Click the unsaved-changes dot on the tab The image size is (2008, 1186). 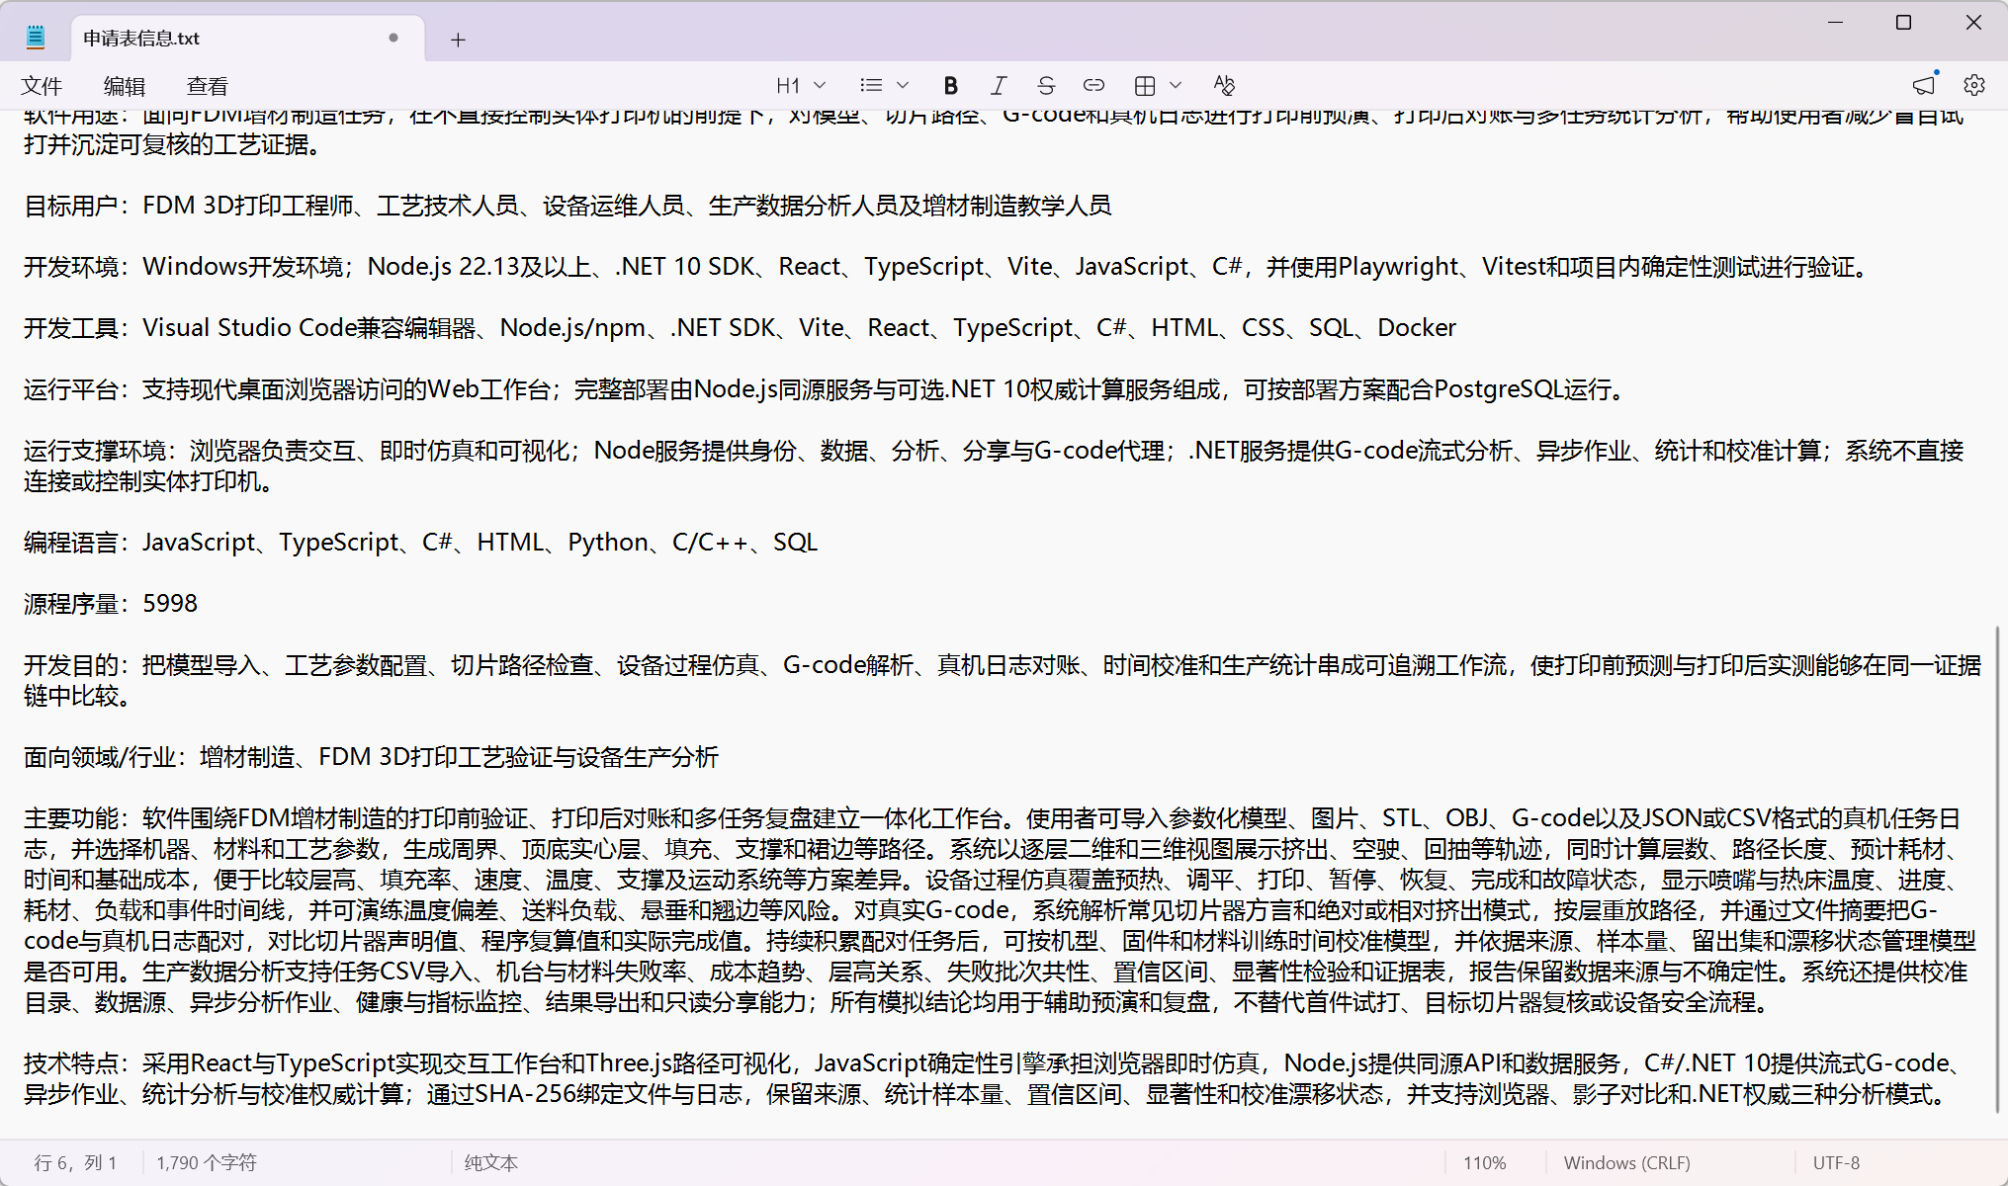393,38
